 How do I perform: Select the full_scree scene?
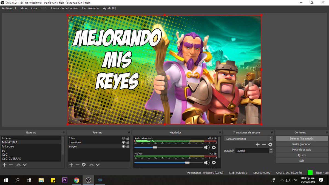[x=31, y=147]
